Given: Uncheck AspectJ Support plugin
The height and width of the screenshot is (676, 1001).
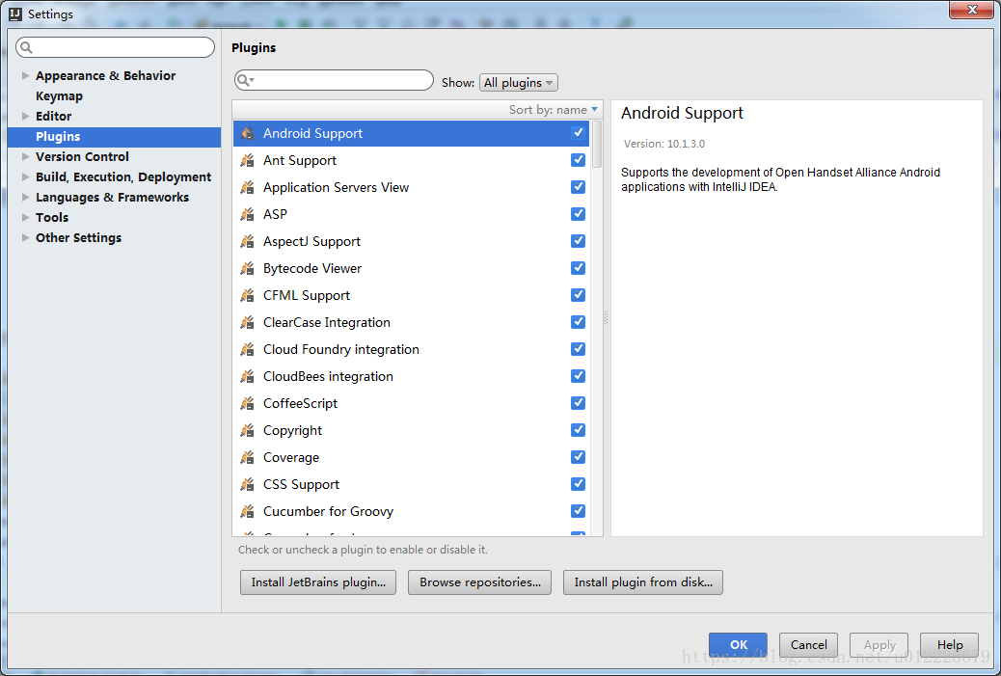Looking at the screenshot, I should (x=578, y=241).
